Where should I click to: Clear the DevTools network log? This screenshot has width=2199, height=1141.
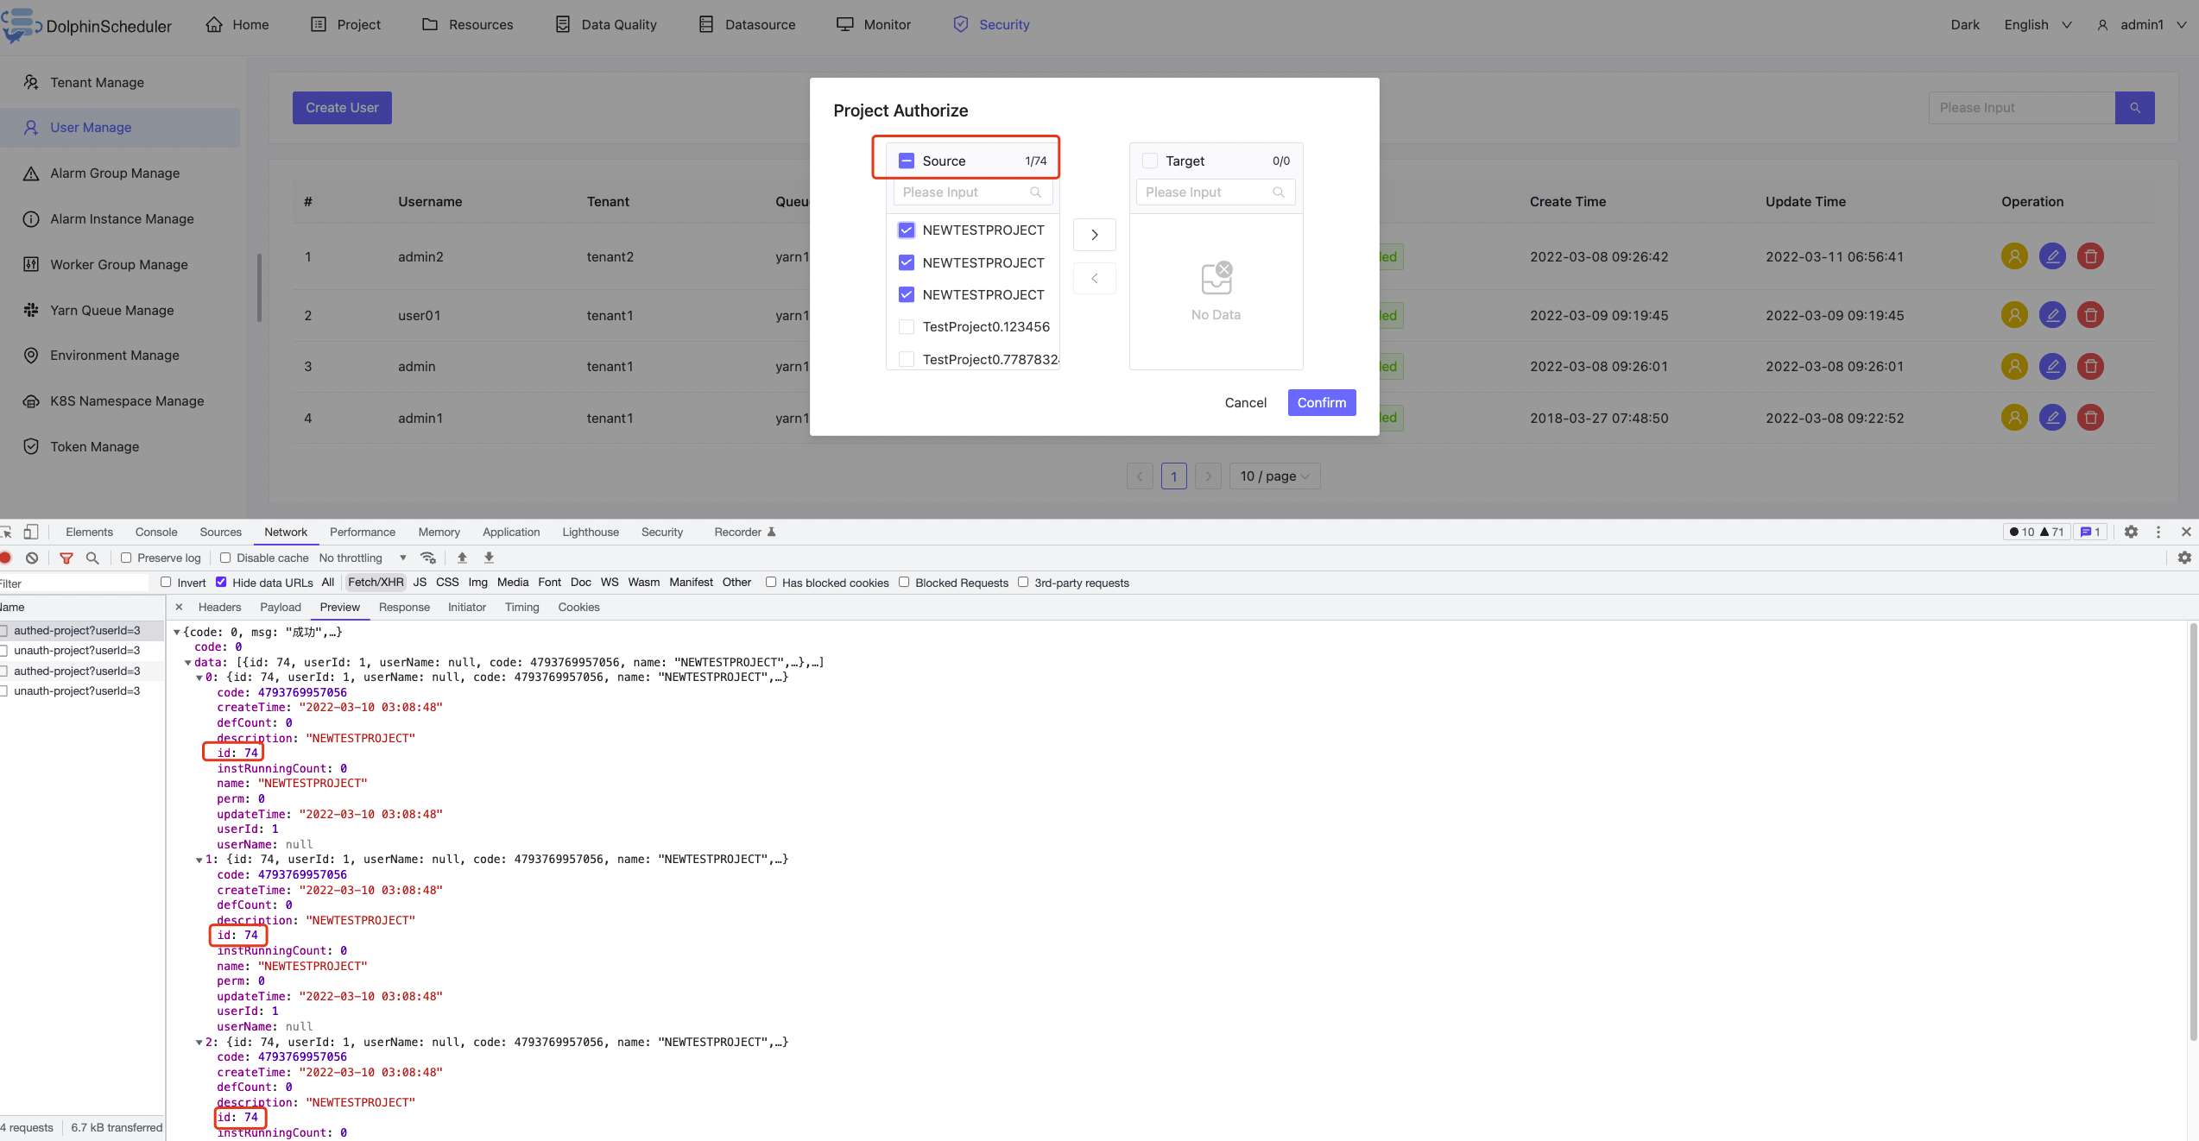coord(32,558)
